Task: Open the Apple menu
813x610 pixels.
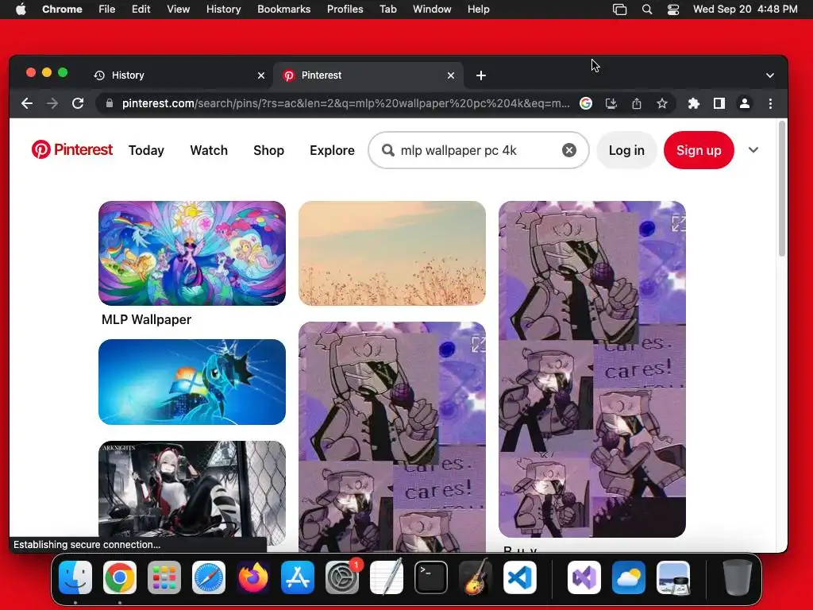Action: click(21, 10)
